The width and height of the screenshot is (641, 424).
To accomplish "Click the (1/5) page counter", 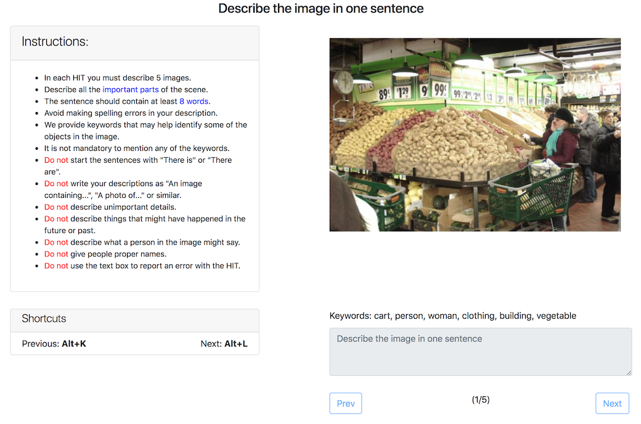I will pyautogui.click(x=480, y=399).
